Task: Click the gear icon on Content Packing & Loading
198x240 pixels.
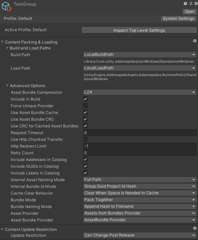Action: 195,41
